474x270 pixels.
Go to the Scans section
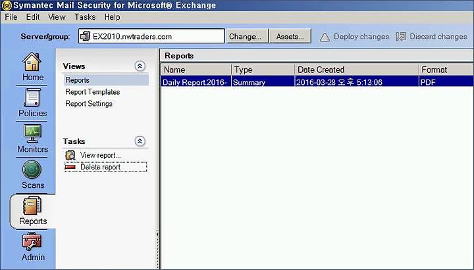(x=33, y=175)
